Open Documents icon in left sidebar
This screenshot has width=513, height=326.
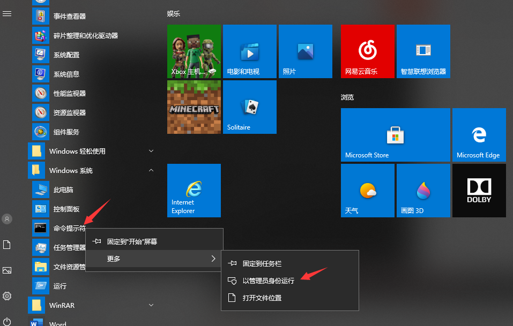7,245
